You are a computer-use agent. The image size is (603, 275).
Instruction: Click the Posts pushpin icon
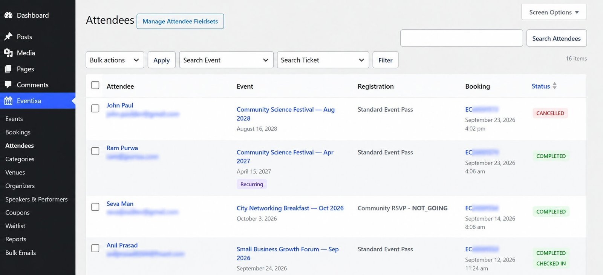8,37
